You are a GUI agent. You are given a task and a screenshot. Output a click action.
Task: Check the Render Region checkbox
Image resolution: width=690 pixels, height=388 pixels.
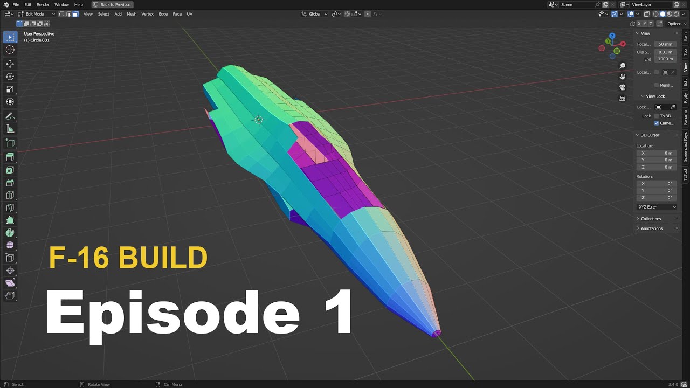(x=657, y=85)
